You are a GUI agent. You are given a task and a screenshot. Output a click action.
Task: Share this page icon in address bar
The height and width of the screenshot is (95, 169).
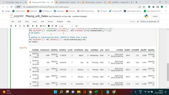tap(140, 7)
